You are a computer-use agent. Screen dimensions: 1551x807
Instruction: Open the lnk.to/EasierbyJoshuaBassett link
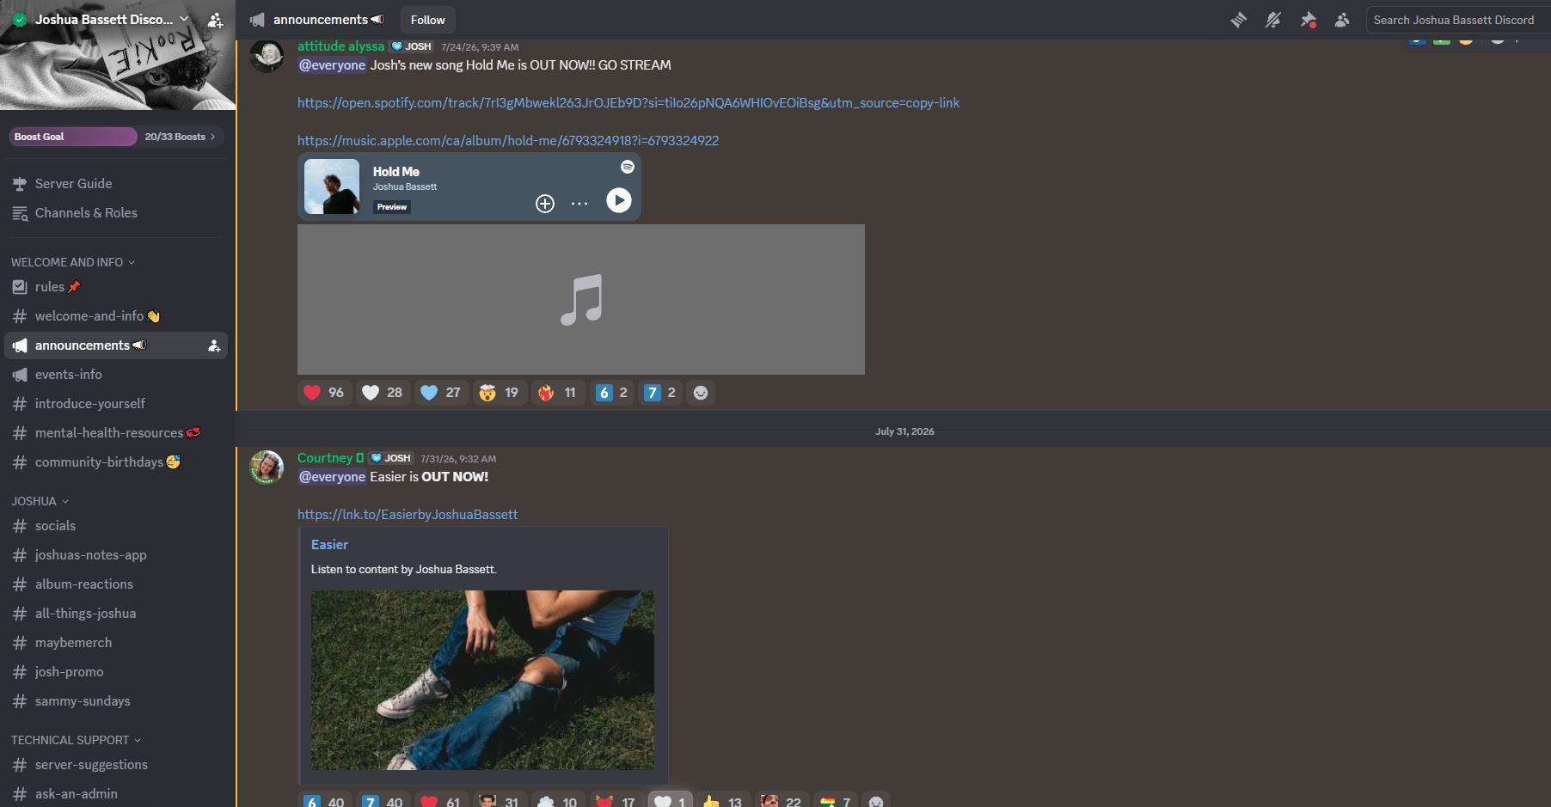(x=408, y=515)
